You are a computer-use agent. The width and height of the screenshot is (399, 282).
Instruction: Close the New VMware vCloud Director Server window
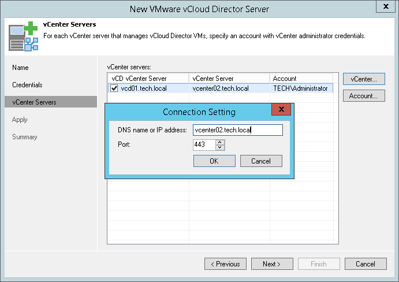click(385, 6)
